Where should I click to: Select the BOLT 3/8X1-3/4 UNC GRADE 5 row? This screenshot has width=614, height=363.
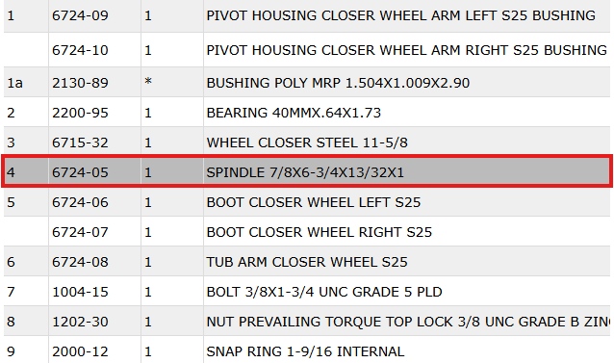[307, 292]
